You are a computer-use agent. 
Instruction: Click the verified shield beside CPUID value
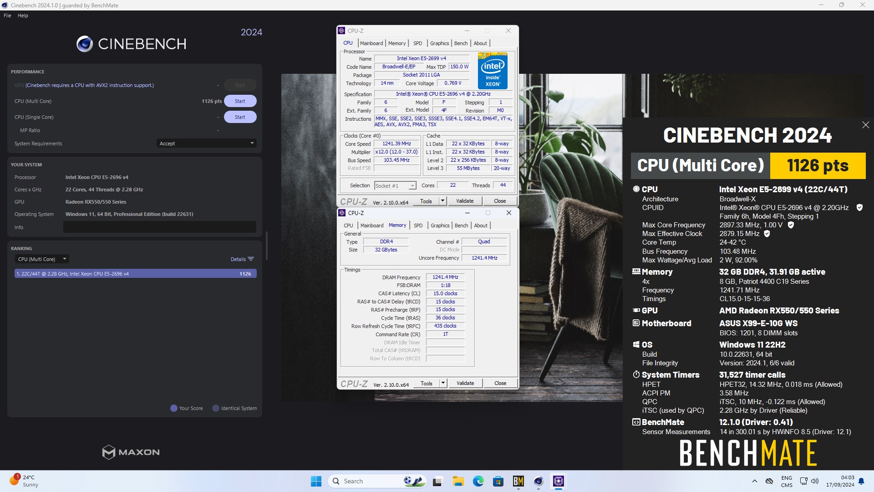859,208
